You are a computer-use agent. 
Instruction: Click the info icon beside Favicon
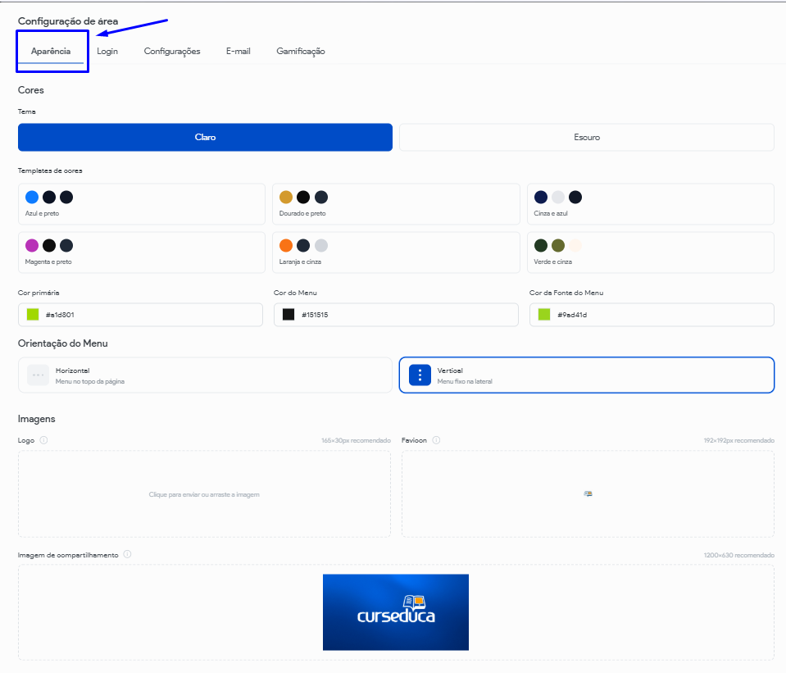tap(436, 440)
